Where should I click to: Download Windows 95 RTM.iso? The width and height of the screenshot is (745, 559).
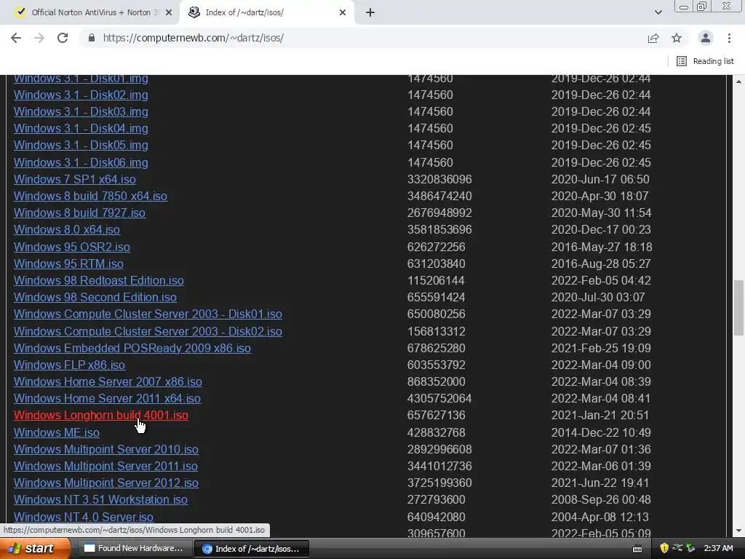[x=68, y=263]
